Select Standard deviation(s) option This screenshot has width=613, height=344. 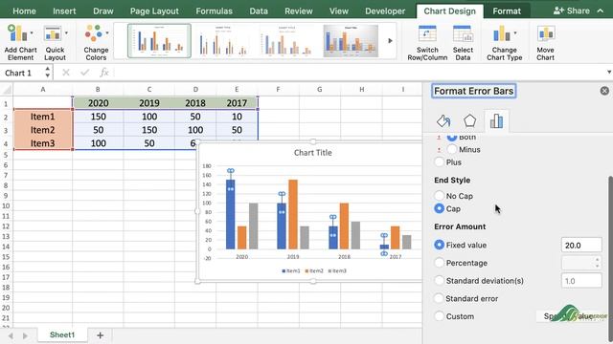click(440, 280)
